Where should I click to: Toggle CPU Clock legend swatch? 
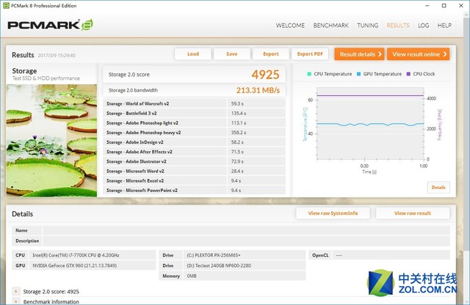coord(408,74)
